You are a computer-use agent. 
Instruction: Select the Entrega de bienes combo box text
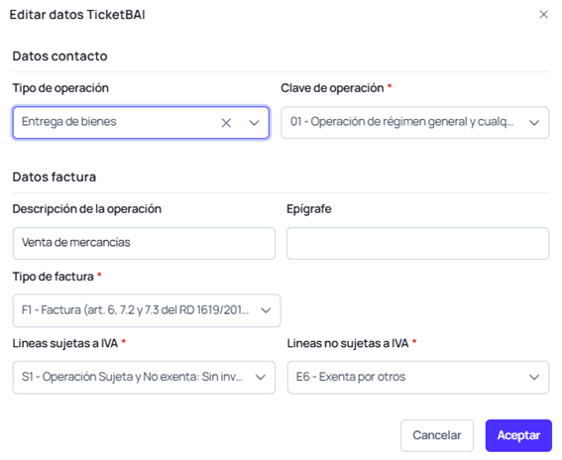pos(68,122)
